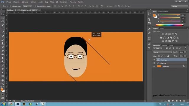Add Color Balance adjustment (scales icon)
This screenshot has width=189, height=106.
point(164,38)
